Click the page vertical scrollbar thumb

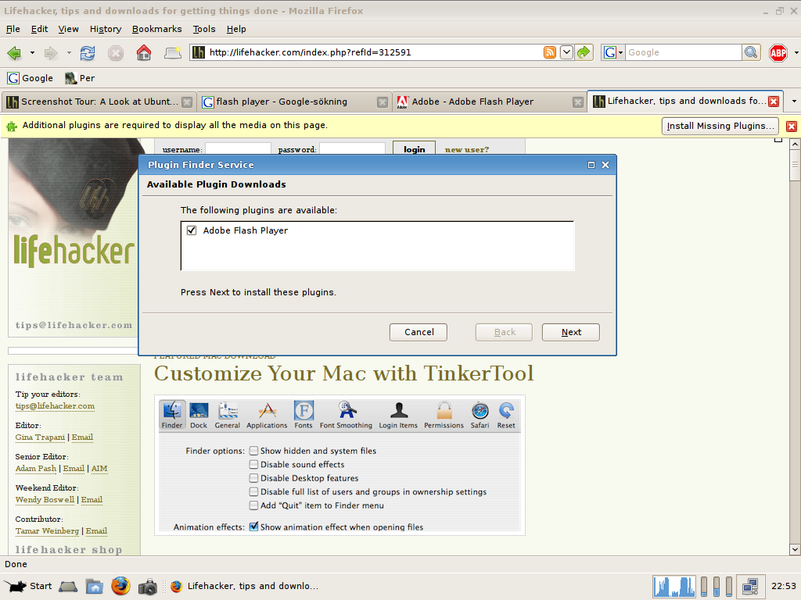(x=795, y=165)
